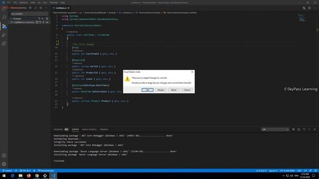The image size is (319, 179).
Task: Click Models in the breadcrumb path
Action: tap(112, 12)
